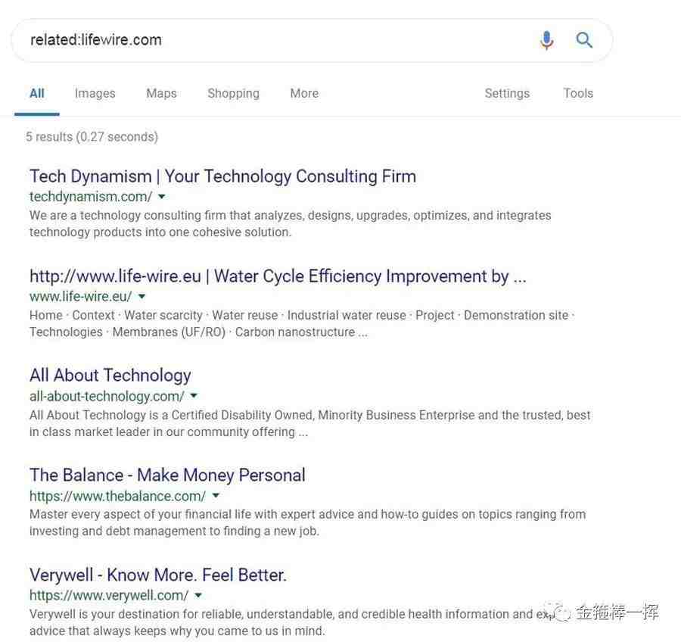The image size is (681, 642).
Task: Click the voice search microphone icon
Action: [x=546, y=40]
